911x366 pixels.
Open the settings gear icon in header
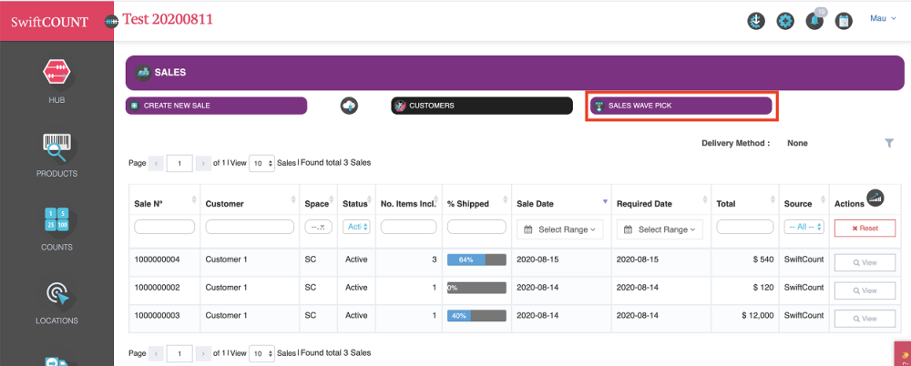785,21
